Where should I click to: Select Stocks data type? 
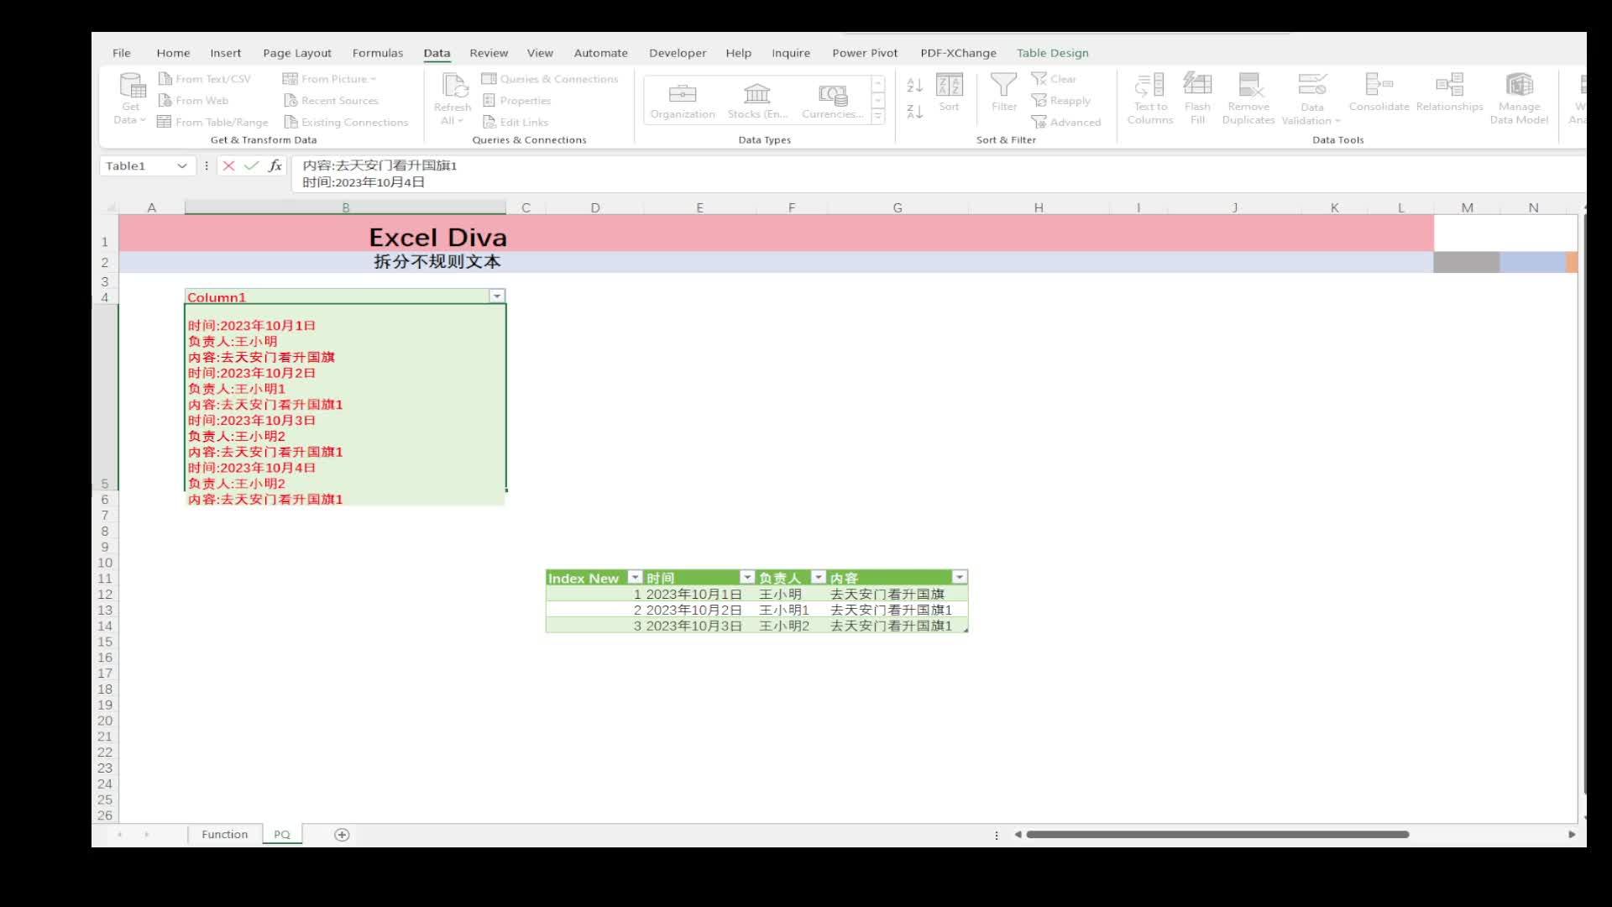coord(757,101)
